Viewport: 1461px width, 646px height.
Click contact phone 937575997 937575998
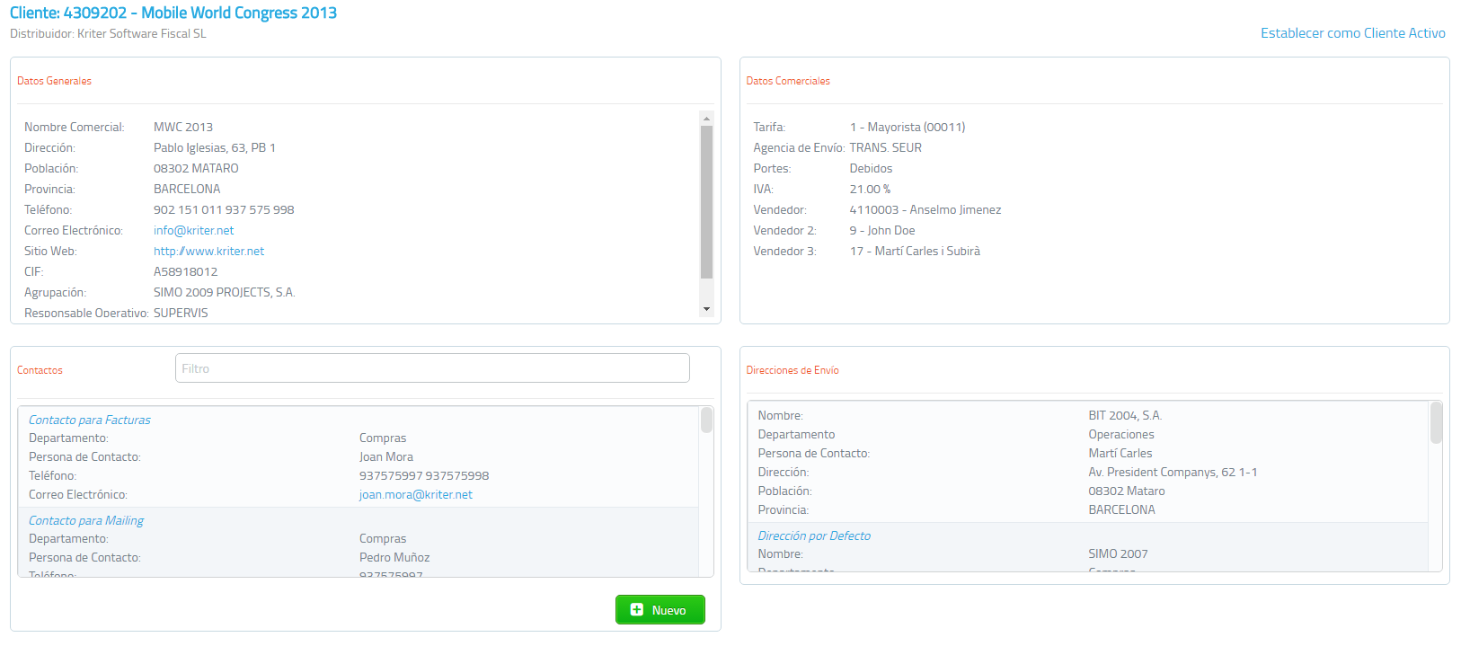click(424, 476)
